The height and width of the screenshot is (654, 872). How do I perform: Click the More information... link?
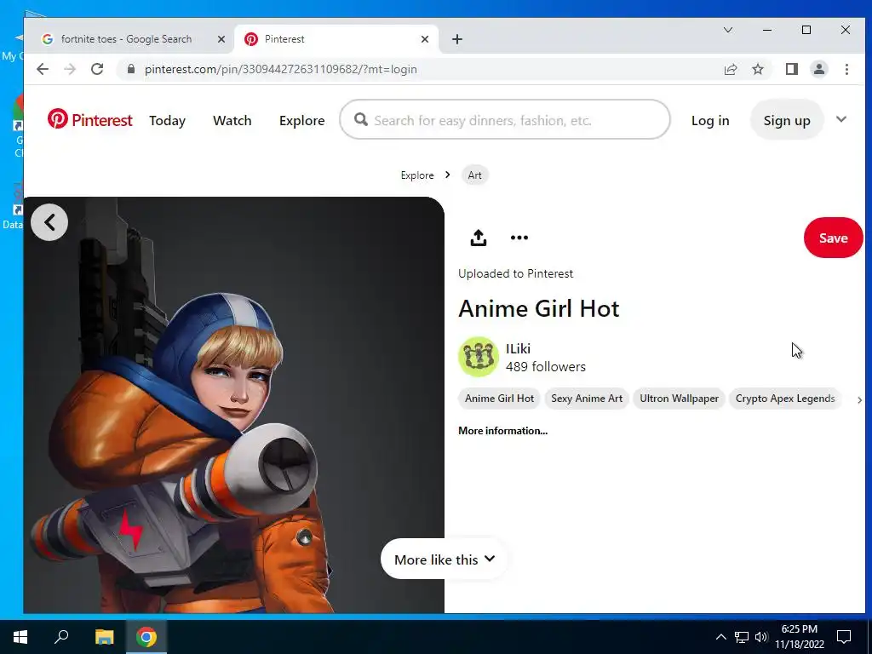(x=502, y=430)
